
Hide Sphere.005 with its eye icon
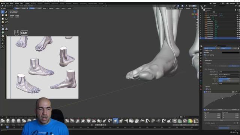[x=237, y=29]
